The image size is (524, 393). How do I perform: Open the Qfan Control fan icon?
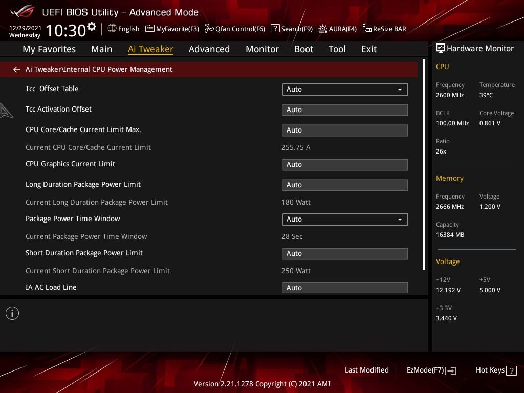[x=209, y=29]
